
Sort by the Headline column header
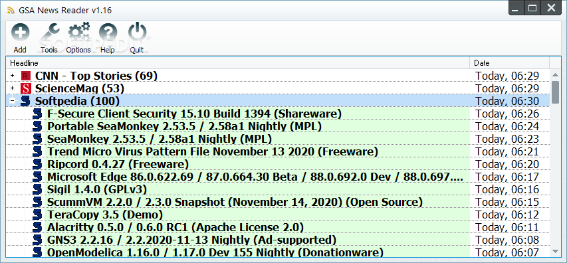click(x=237, y=63)
